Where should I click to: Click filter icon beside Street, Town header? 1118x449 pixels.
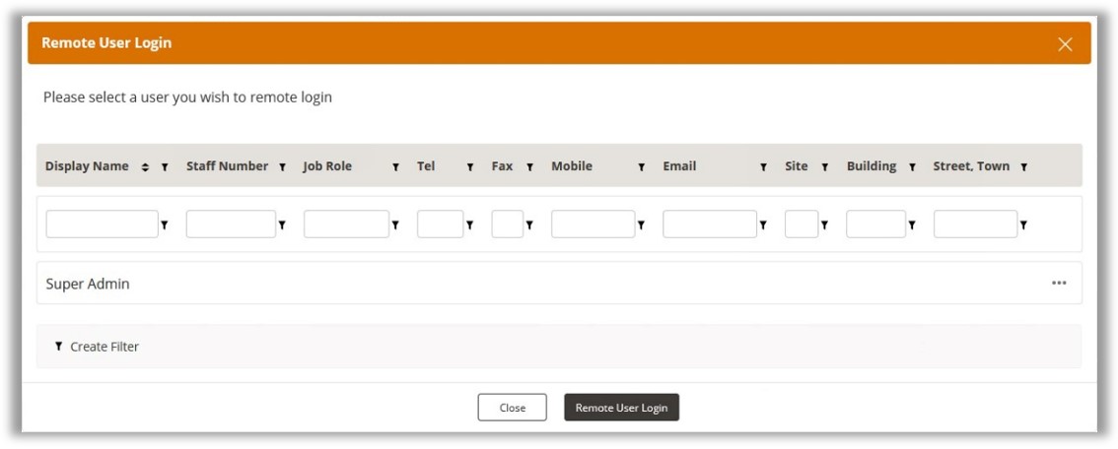point(1024,167)
